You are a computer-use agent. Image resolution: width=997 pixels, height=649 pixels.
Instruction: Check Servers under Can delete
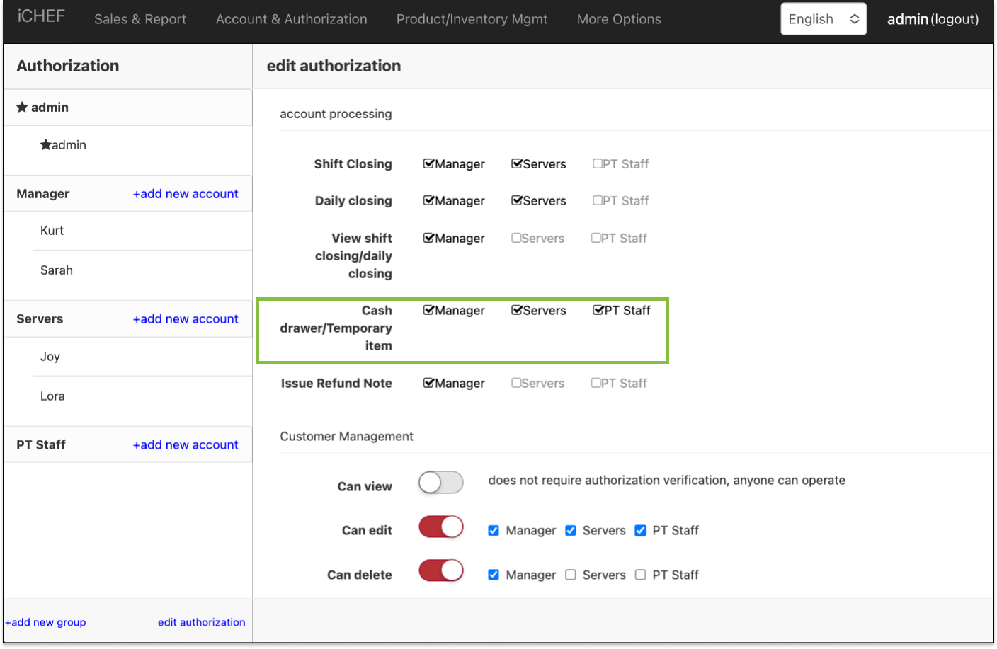click(x=571, y=575)
